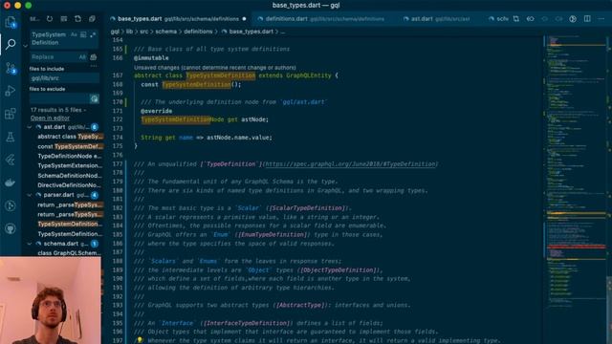Image resolution: width=612 pixels, height=344 pixels.
Task: Open the changes compare icon in the editor toolbar
Action: tap(516, 19)
